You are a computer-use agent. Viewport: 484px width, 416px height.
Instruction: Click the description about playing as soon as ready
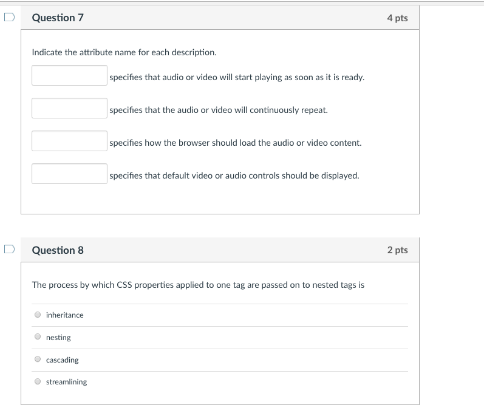[x=237, y=77]
